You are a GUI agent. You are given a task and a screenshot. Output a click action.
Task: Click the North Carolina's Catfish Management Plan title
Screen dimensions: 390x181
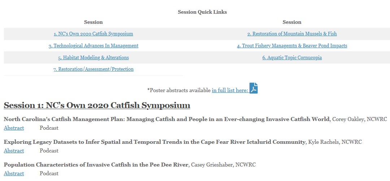point(166,119)
